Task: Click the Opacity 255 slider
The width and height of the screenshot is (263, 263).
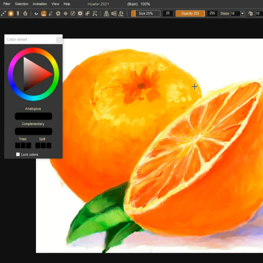Action: tap(190, 13)
